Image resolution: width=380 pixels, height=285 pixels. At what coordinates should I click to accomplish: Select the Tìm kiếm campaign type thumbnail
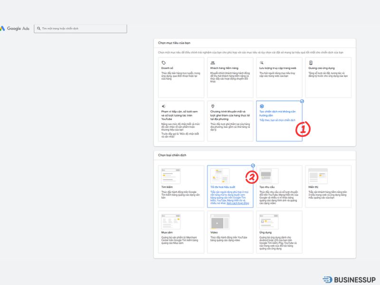170,176
